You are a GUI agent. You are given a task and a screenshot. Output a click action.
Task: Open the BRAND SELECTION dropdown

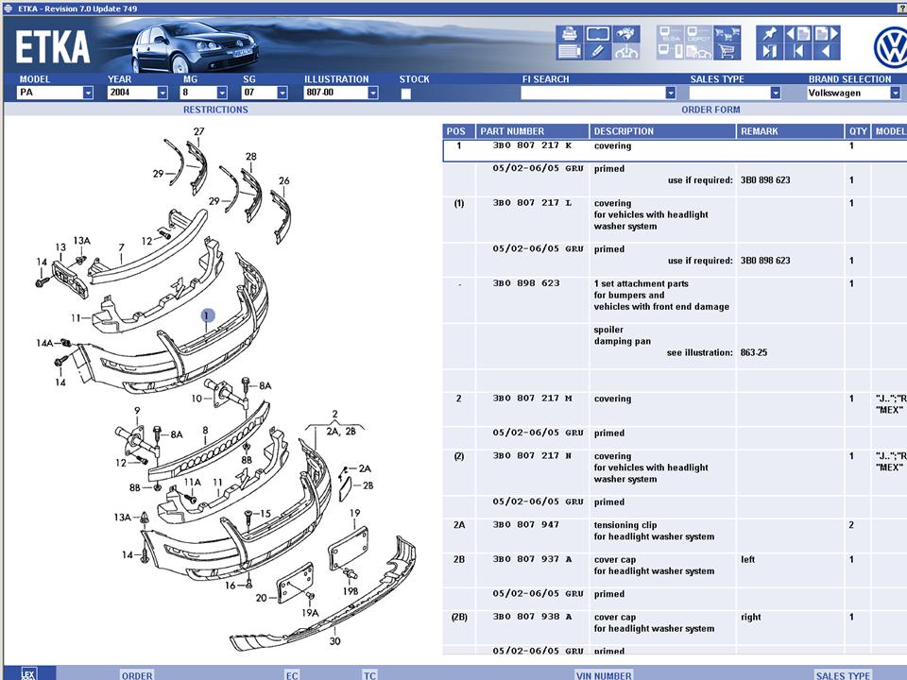point(896,93)
